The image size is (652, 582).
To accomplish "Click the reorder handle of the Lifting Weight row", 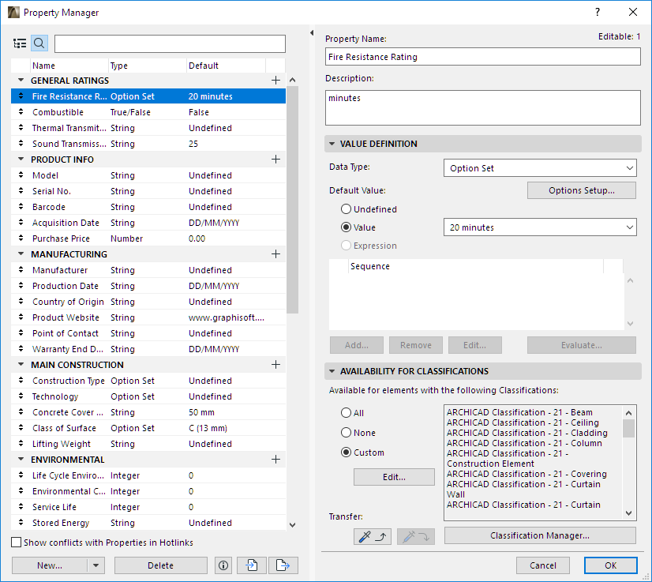I will 21,444.
